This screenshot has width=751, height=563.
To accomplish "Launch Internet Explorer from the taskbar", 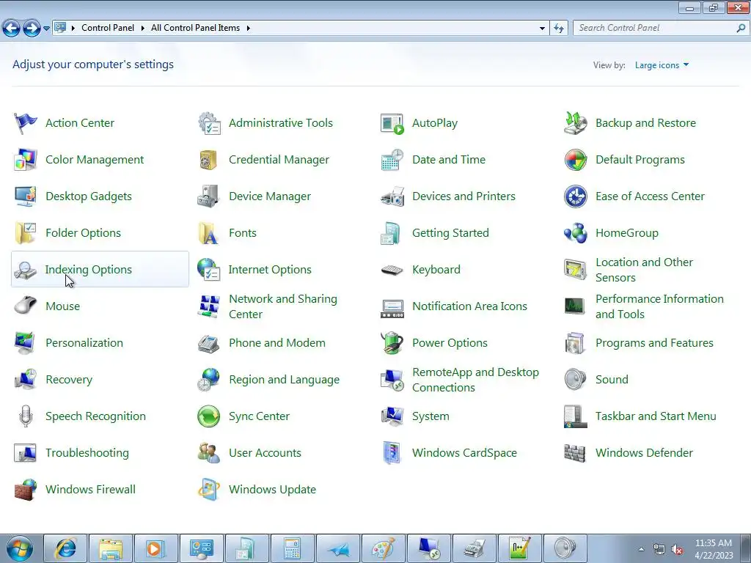I will coord(65,548).
